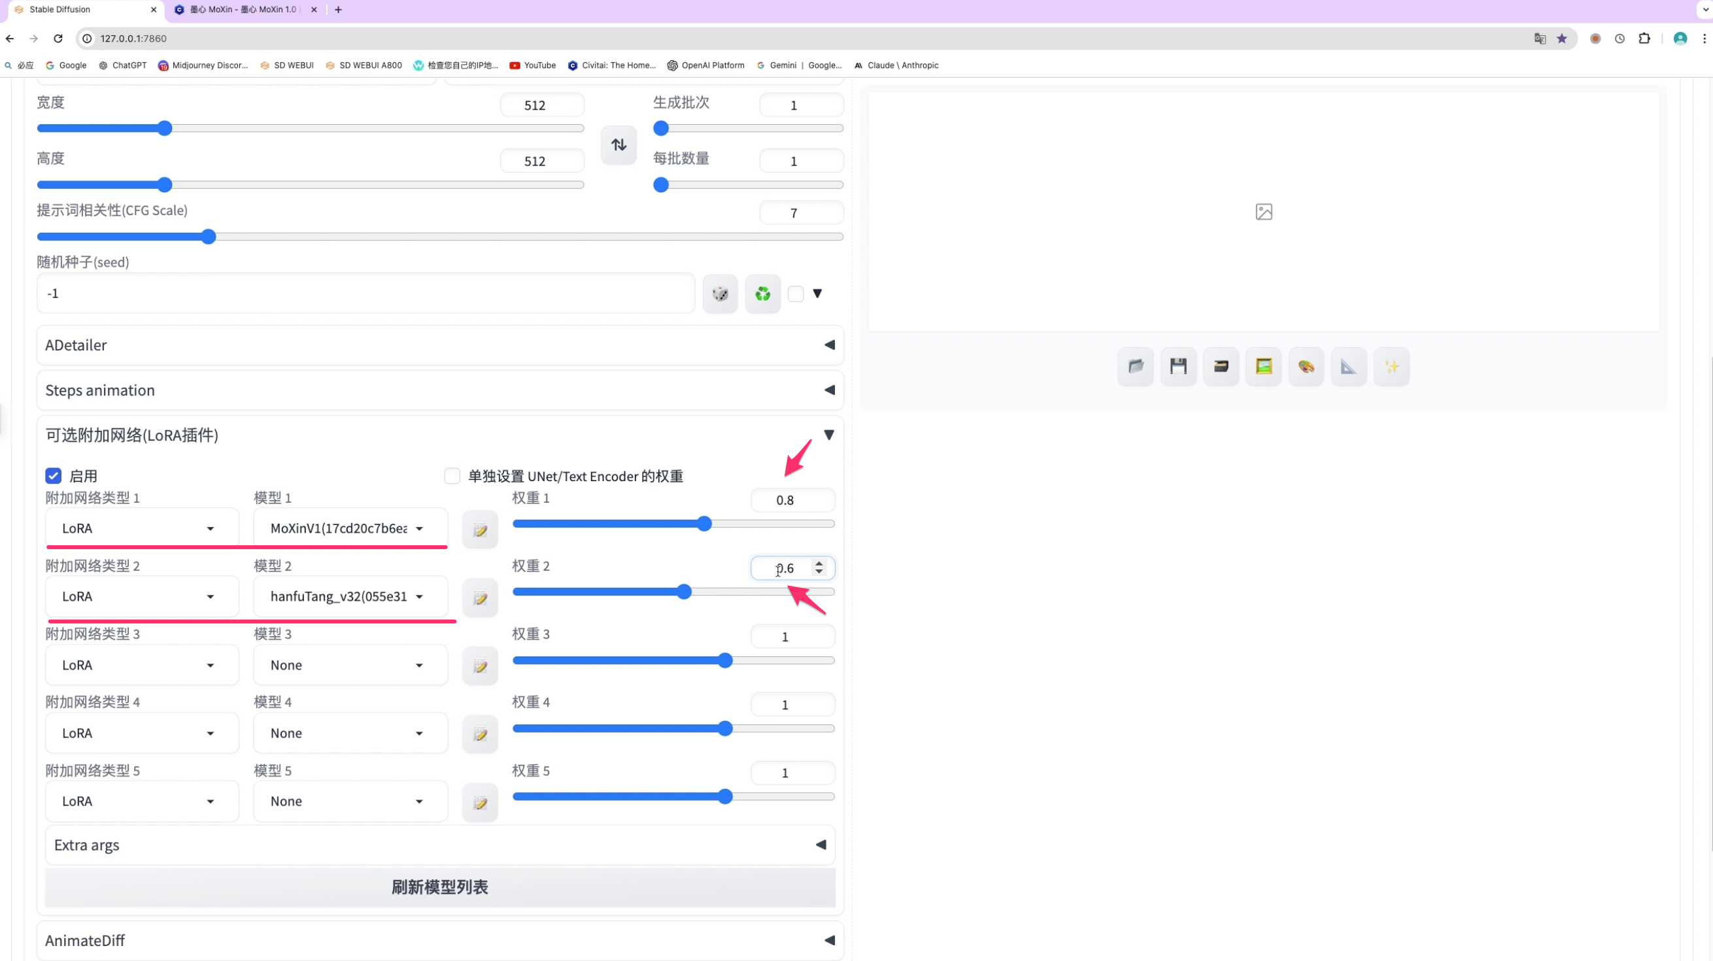Open the model 5 edit notepad icon

coord(480,802)
